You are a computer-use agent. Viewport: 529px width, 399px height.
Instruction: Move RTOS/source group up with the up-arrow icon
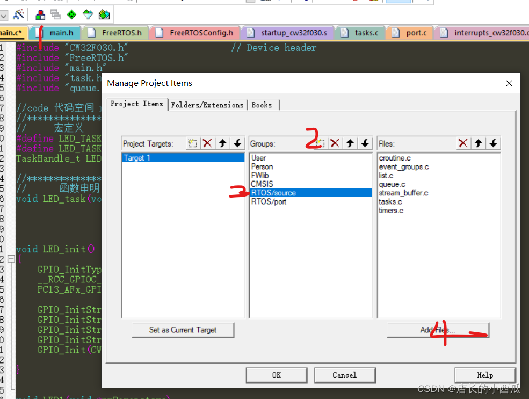(350, 143)
